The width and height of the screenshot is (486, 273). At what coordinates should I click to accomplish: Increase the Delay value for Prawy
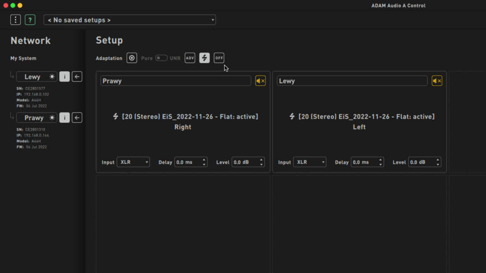point(204,160)
